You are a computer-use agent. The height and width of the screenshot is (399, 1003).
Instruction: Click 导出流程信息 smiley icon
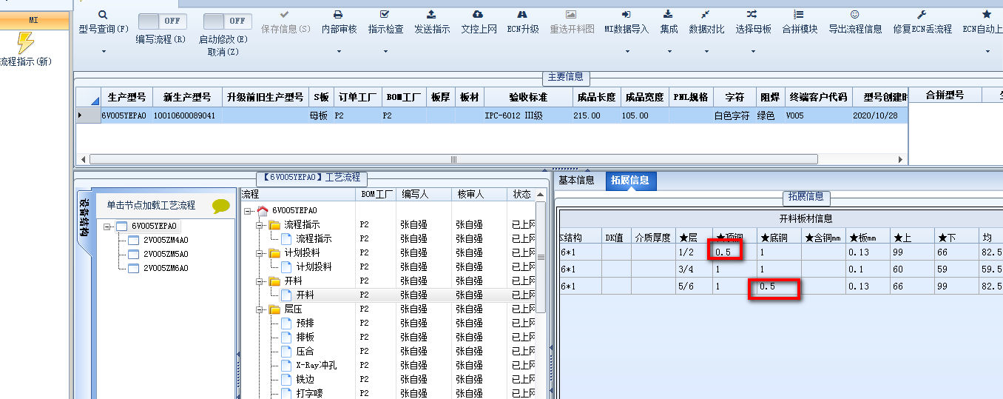(x=854, y=15)
